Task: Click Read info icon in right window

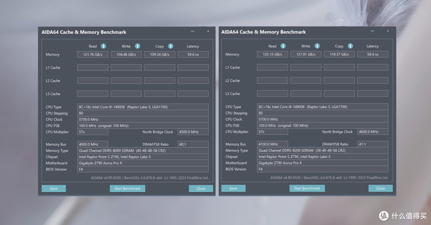Action: (283, 46)
